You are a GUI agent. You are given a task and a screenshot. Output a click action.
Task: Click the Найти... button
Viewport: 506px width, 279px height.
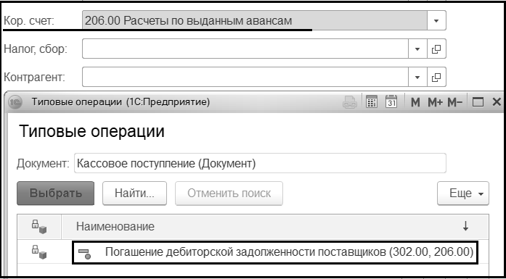click(x=134, y=193)
